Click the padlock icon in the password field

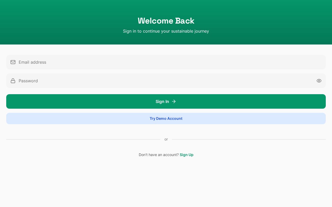tap(13, 81)
